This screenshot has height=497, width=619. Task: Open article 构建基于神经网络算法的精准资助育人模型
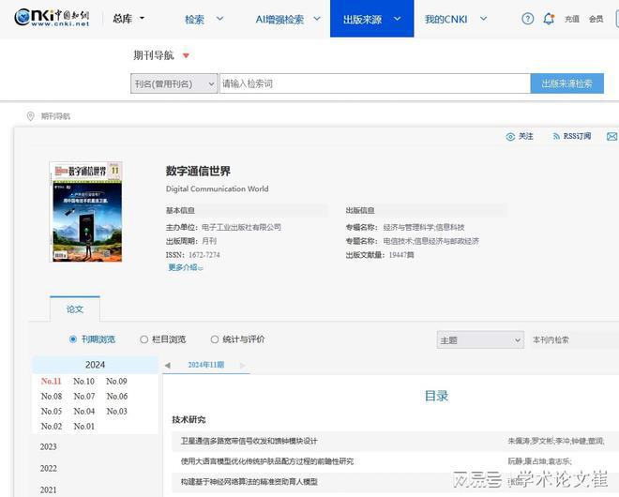249,482
